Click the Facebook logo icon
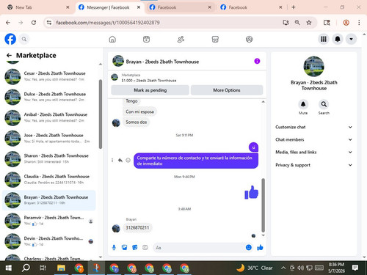367x275 pixels. pos(10,39)
